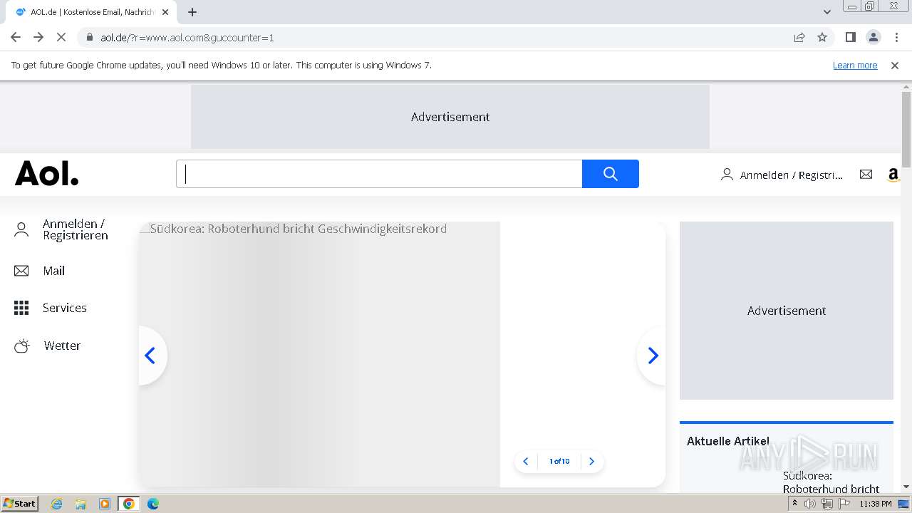Click sidebar Anmelden / Registrieren person icon
This screenshot has width=912, height=513.
coord(21,229)
